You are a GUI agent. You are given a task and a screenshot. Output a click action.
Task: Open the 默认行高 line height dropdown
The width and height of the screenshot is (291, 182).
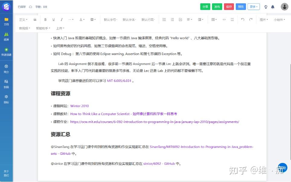[x=148, y=20]
